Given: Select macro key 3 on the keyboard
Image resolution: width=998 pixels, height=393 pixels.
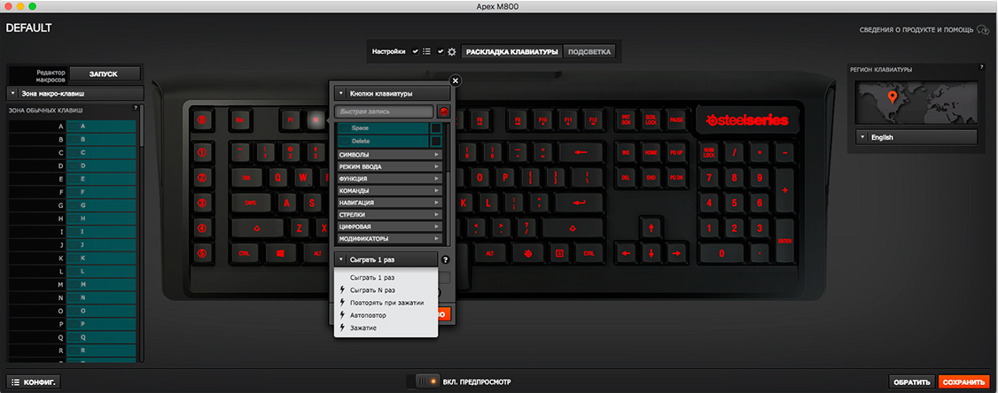Looking at the screenshot, I should 202,203.
